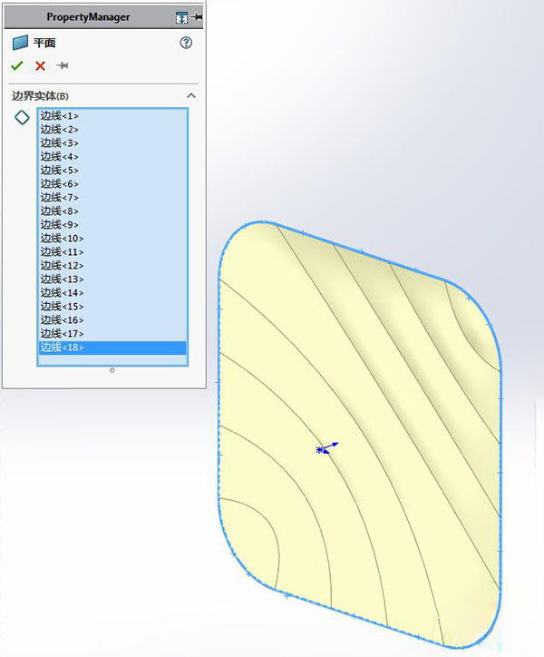Cancel the plane with red X
Viewport: 544px width, 657px height.
coord(40,65)
